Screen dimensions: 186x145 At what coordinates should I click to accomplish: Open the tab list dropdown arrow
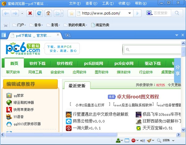(x=177, y=35)
